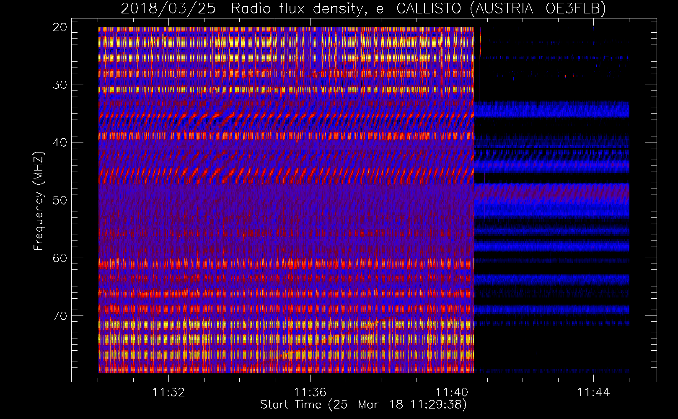Click the 11:36 time tick label
The height and width of the screenshot is (419, 678).
point(310,393)
